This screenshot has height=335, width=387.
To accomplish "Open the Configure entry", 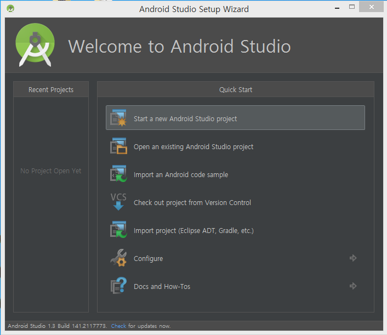I will coord(235,258).
